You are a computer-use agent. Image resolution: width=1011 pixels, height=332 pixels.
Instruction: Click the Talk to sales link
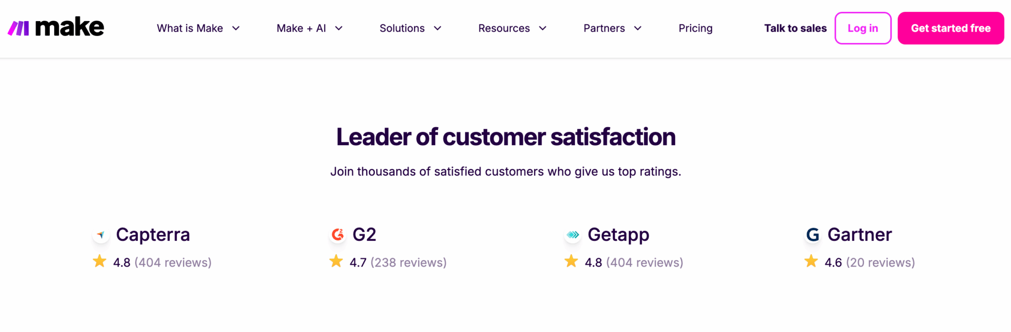point(795,29)
